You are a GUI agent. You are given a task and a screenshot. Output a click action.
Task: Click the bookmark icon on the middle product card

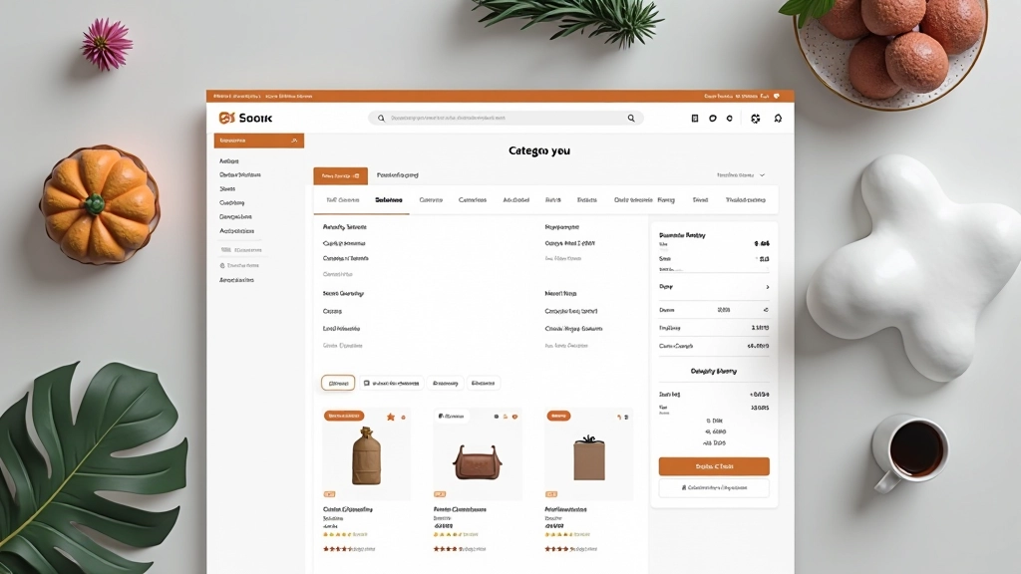coord(506,417)
